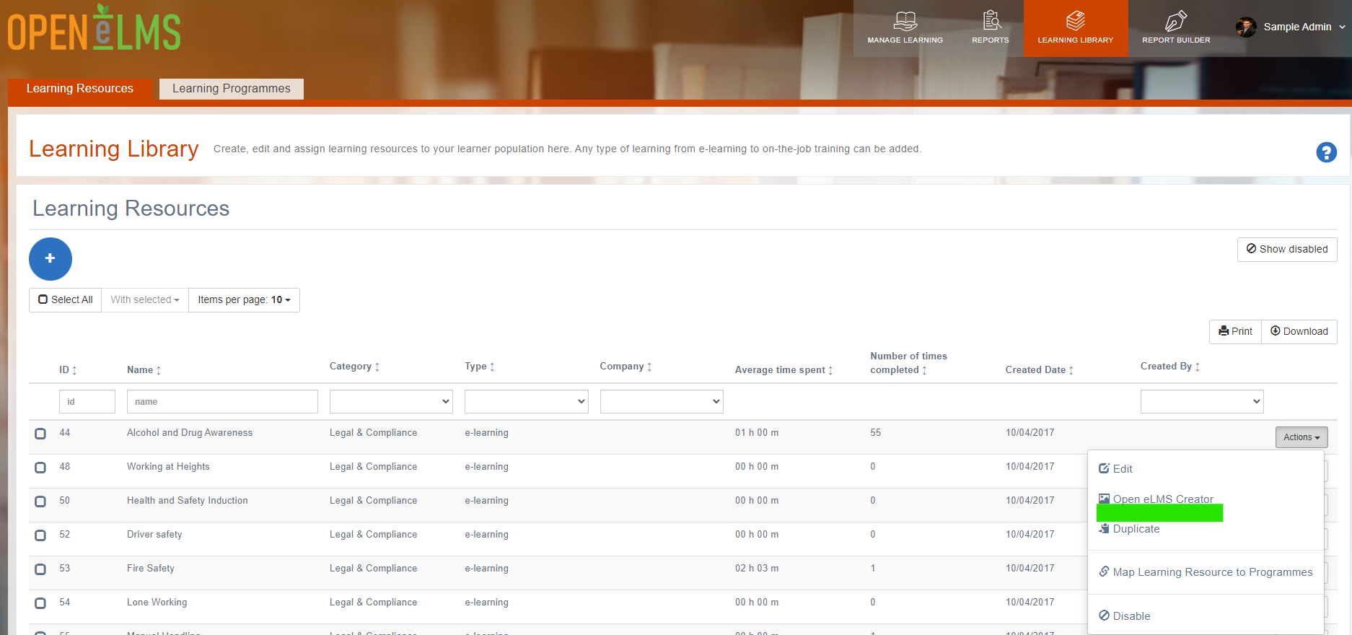Screen dimensions: 1352x635
Task: Open the Company filter dropdown
Action: [662, 402]
